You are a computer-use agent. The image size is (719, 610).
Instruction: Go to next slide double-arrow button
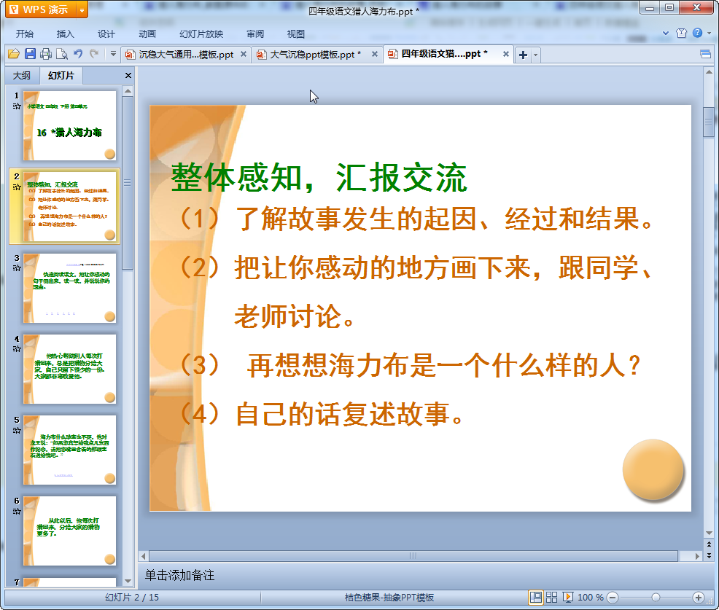709,555
